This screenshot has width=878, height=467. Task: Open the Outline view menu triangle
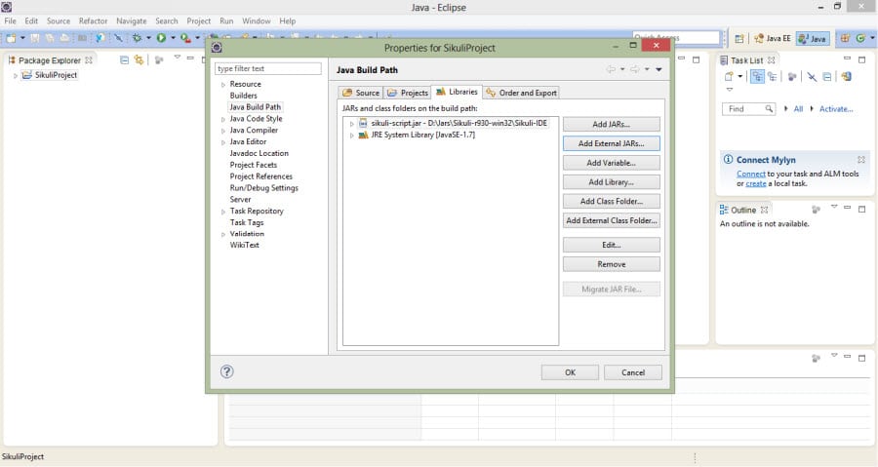pos(834,208)
